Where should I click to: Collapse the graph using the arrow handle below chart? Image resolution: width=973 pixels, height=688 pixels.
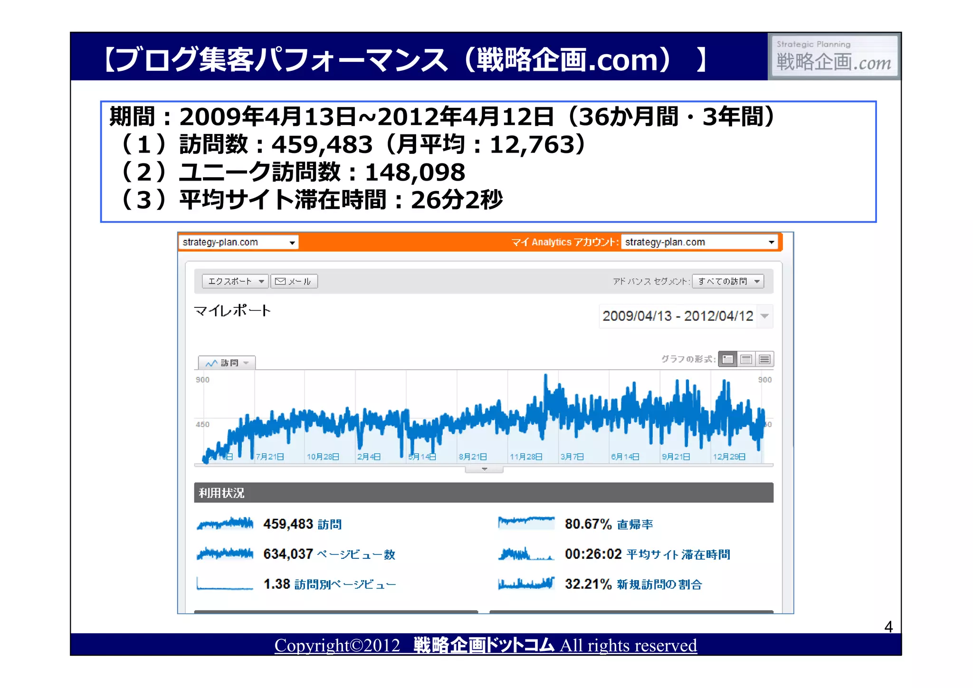pos(484,469)
